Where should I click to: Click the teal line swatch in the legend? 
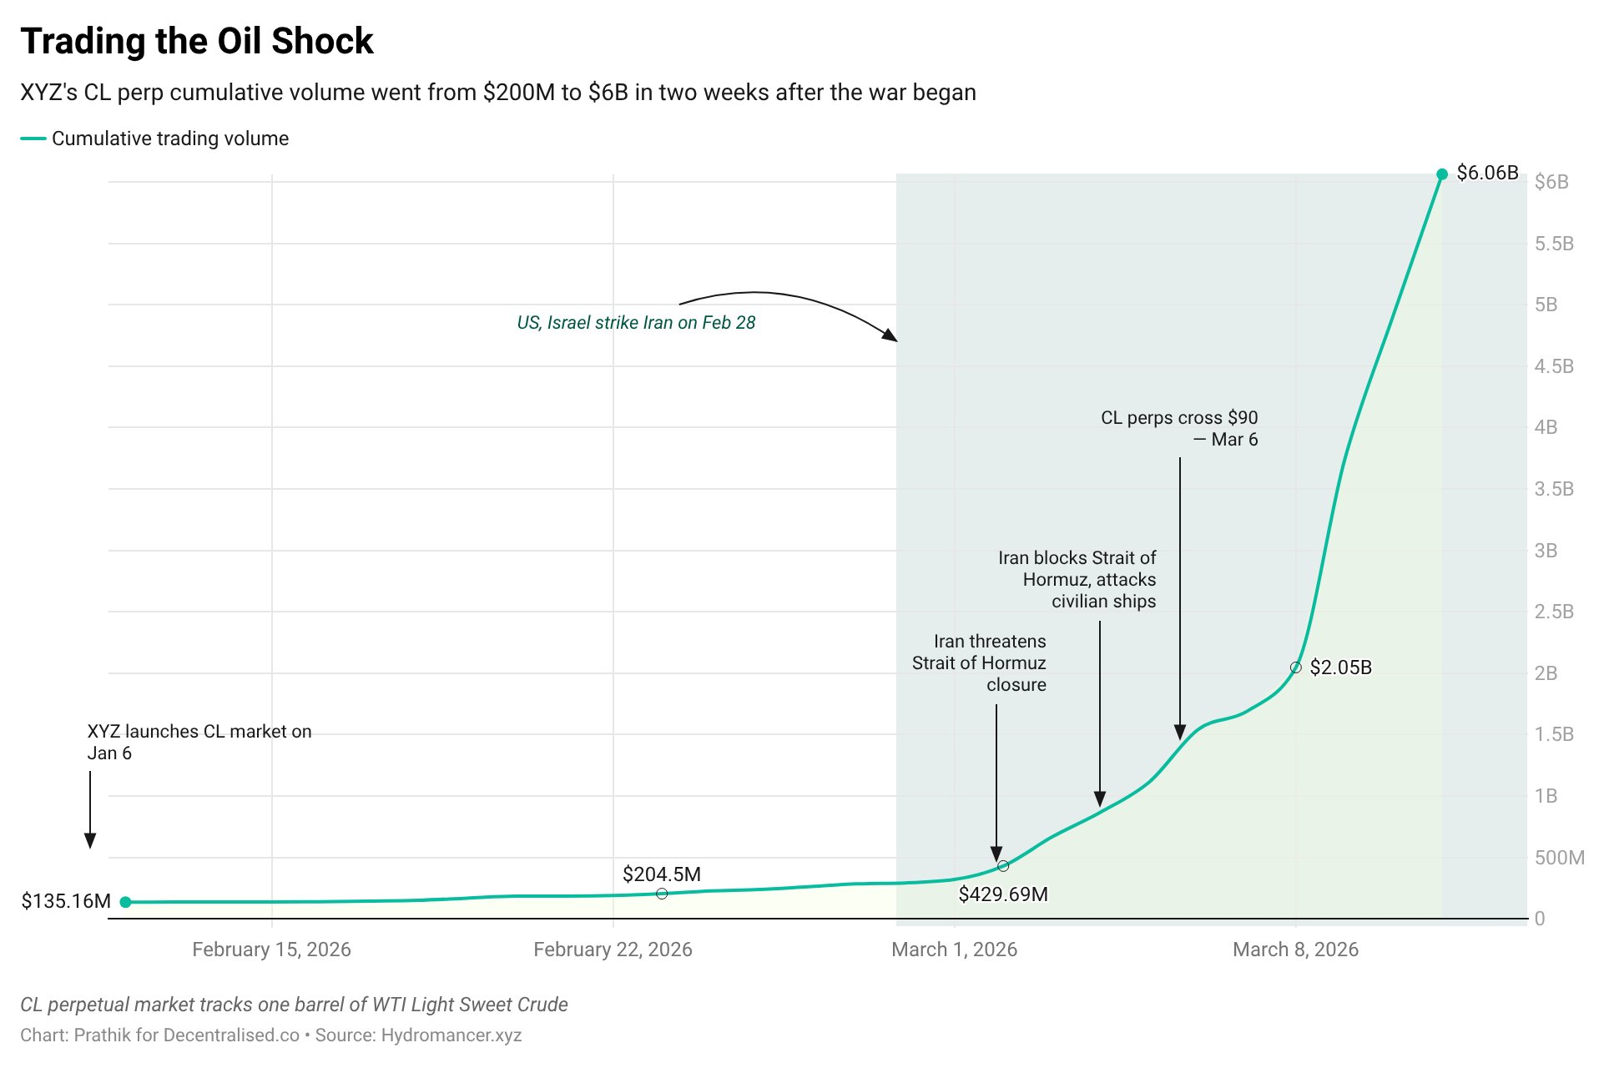click(33, 139)
